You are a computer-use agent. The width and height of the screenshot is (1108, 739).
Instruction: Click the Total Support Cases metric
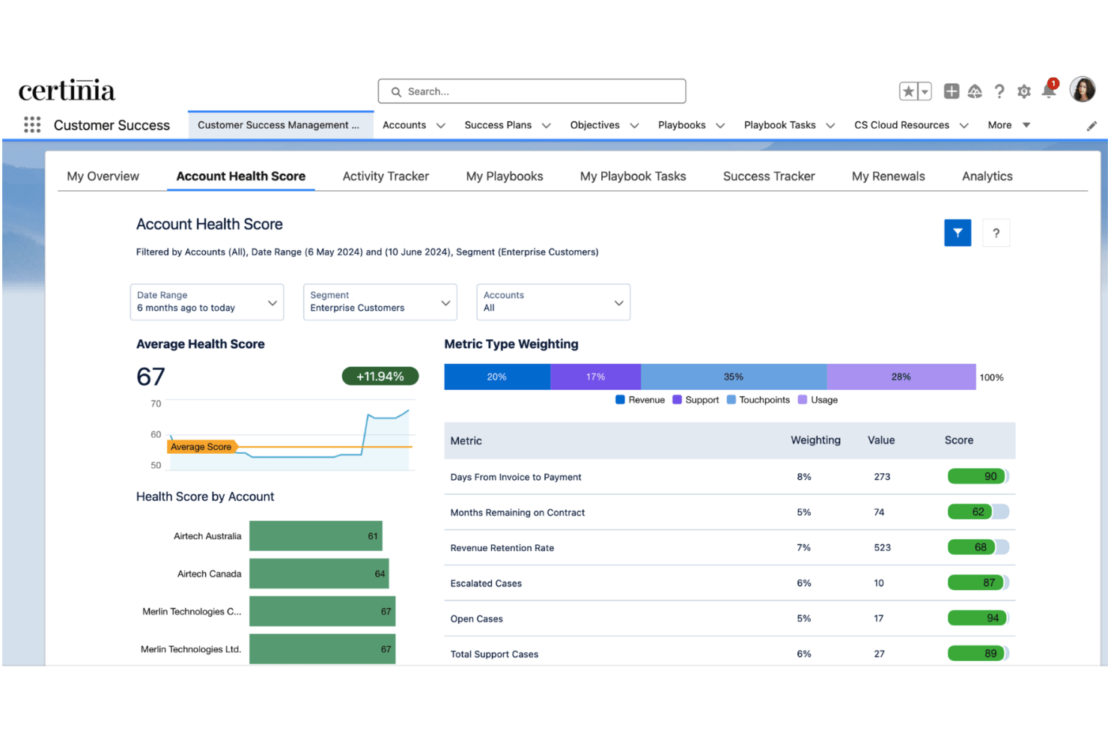pos(494,654)
